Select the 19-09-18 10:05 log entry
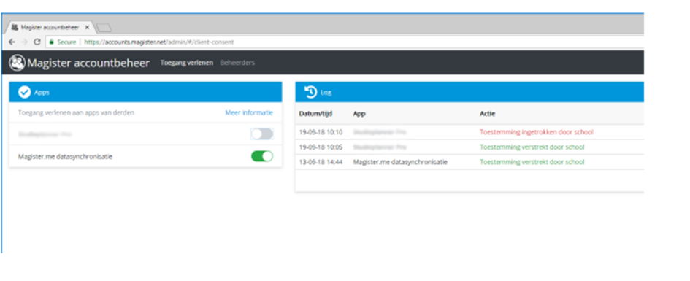 click(469, 147)
